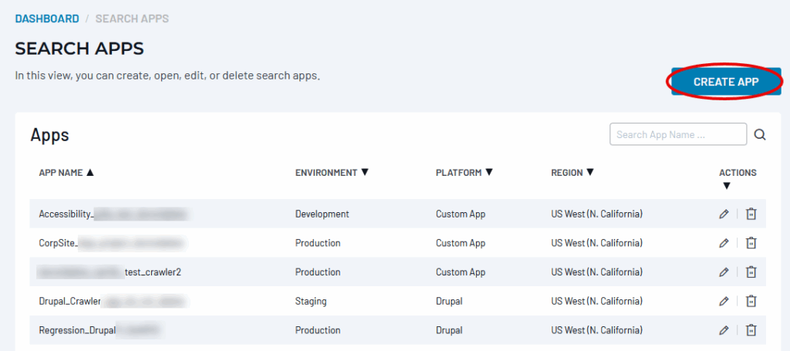
Task: Sort apps by Environment column
Action: pos(332,173)
